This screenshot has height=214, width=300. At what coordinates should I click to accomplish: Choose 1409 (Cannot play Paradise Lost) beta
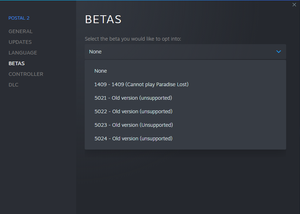click(x=141, y=84)
